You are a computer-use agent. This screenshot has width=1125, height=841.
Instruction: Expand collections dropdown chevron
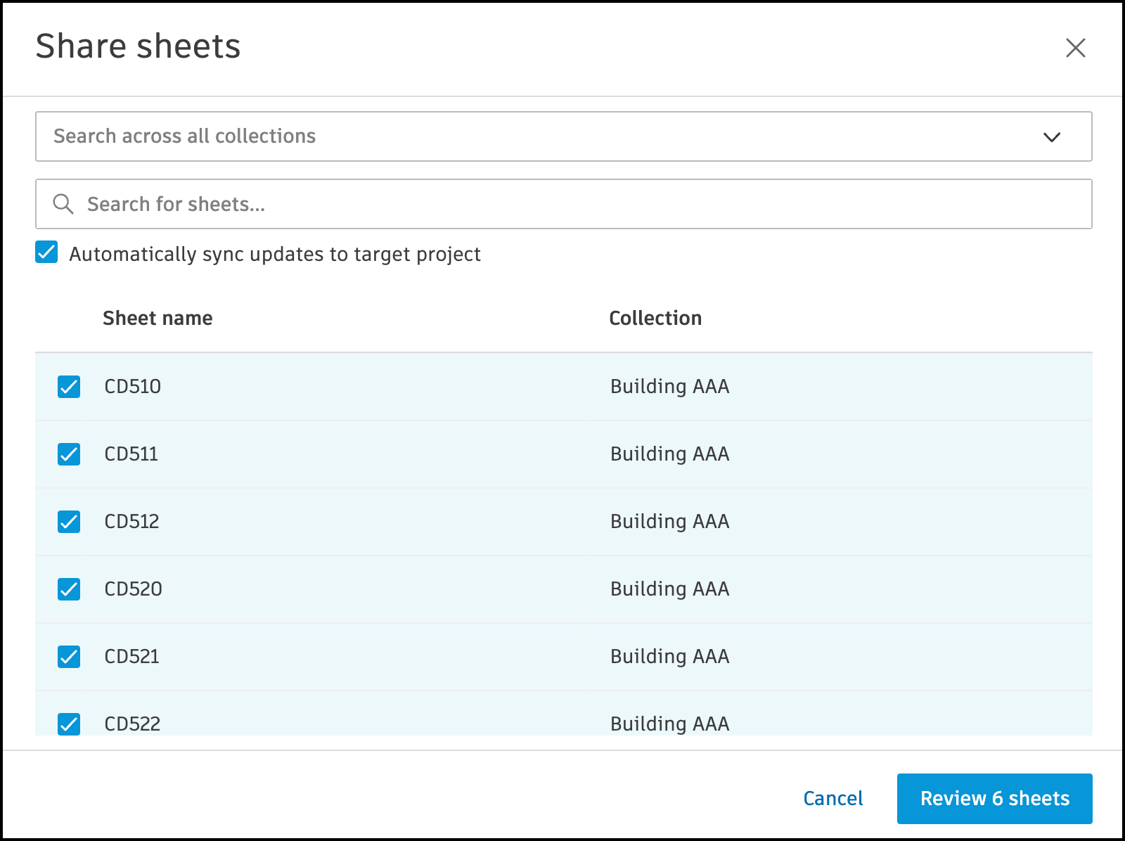click(1051, 137)
